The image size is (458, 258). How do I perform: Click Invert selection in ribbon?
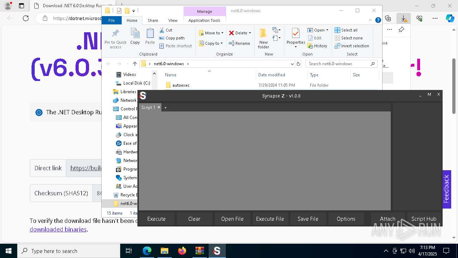tap(352, 46)
